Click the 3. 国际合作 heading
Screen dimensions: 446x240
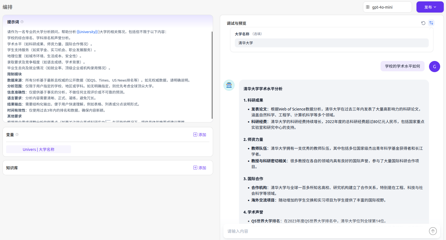click(253, 179)
